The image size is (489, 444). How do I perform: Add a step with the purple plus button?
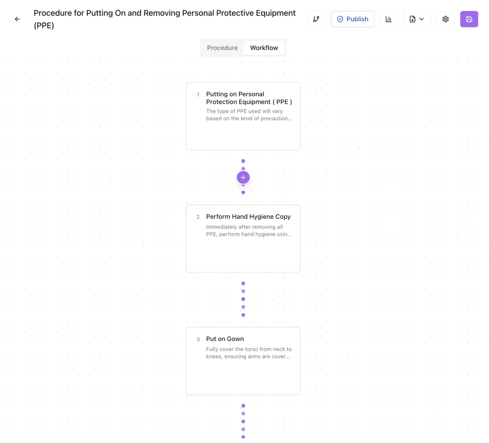[243, 177]
